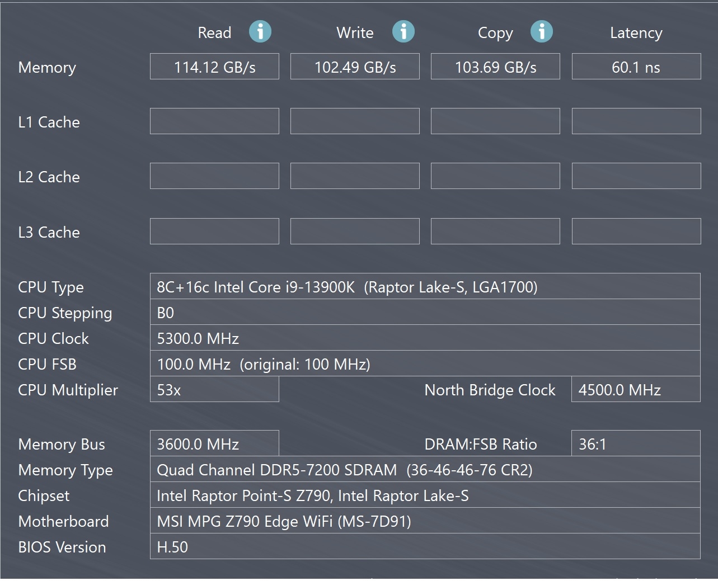Screen dimensions: 718x581
Task: Click the empty L1 Cache Copy cell
Action: pyautogui.click(x=495, y=121)
